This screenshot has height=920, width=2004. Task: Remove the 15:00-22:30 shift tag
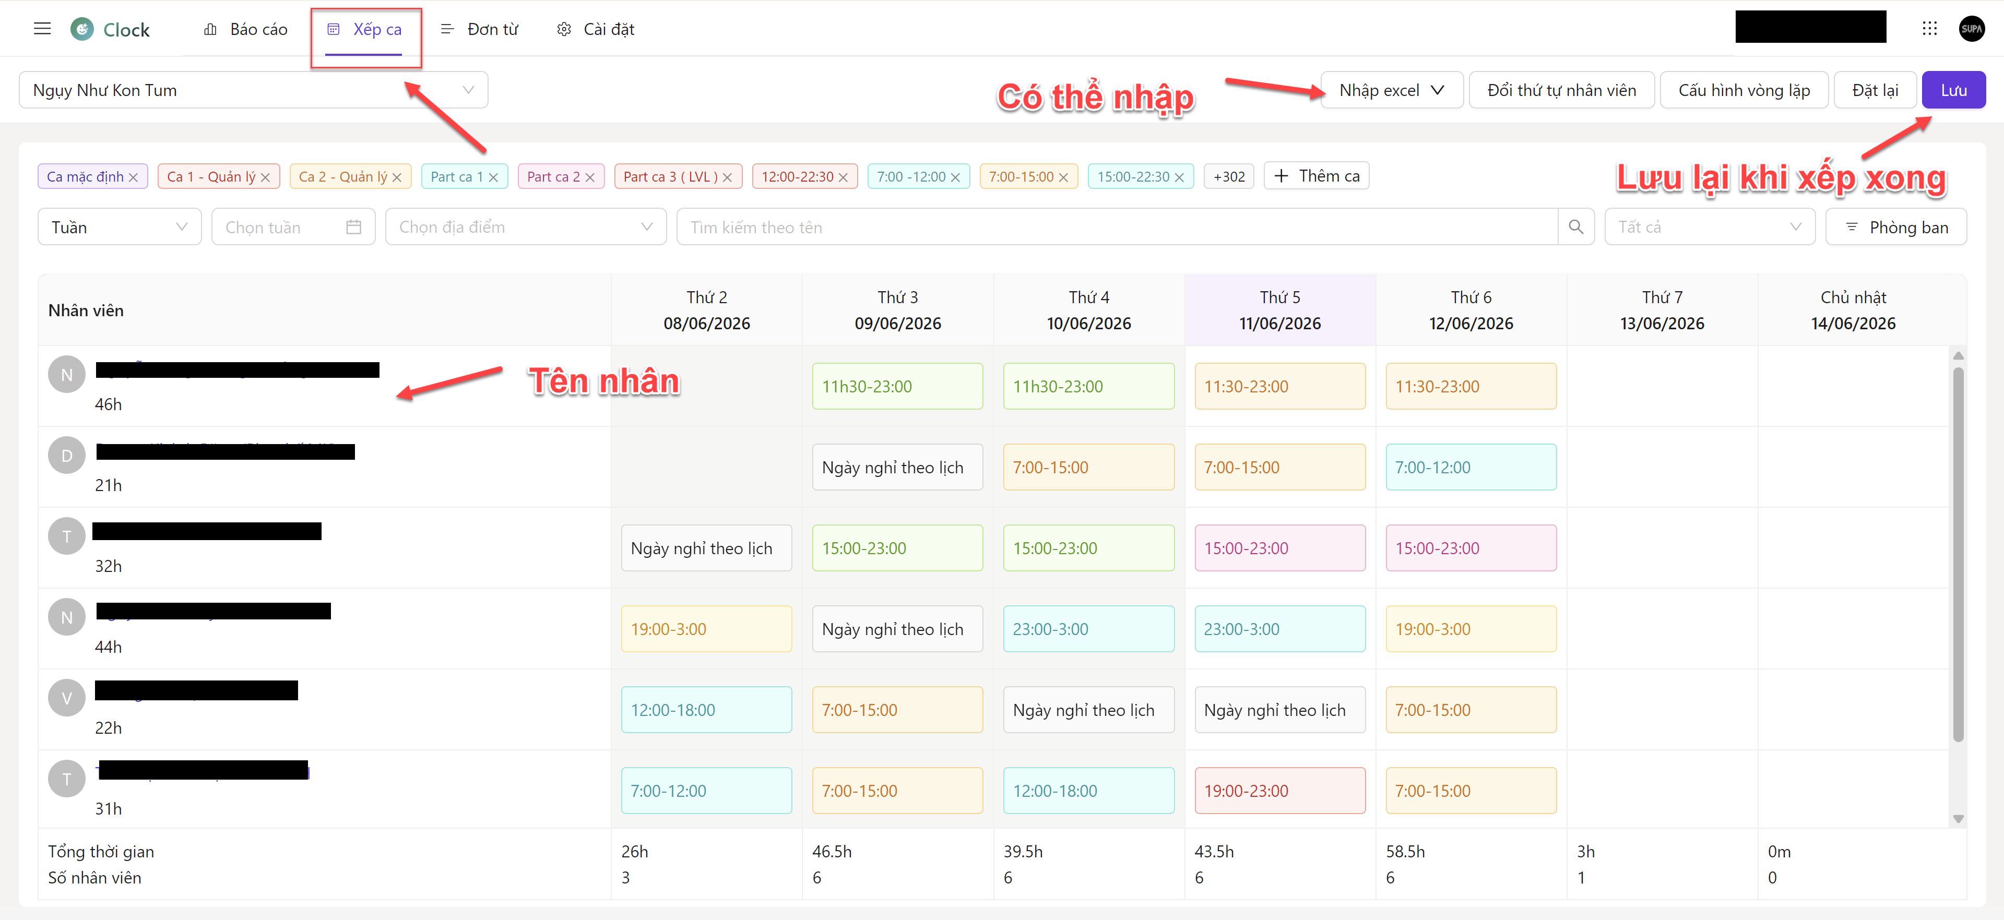1179,177
